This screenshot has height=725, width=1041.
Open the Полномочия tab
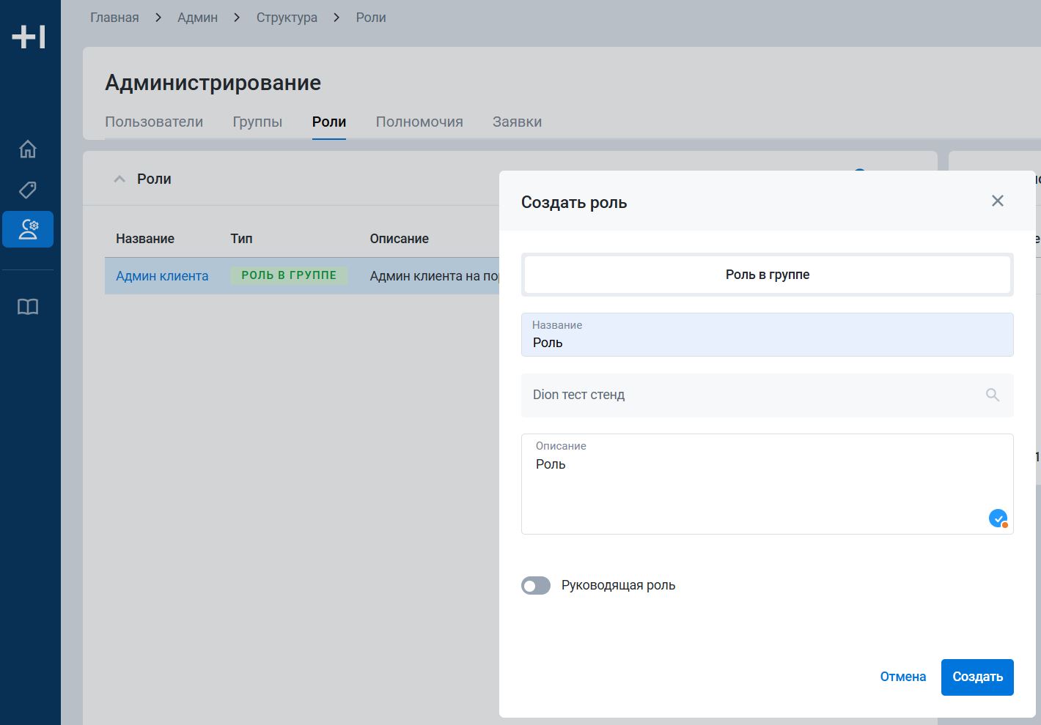[x=419, y=122]
